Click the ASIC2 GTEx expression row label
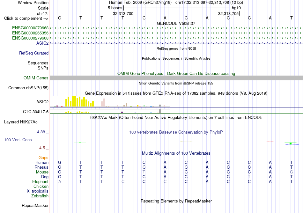The image size is (303, 213). [x=42, y=102]
